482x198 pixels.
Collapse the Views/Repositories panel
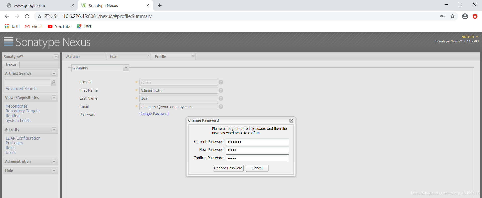pyautogui.click(x=54, y=98)
